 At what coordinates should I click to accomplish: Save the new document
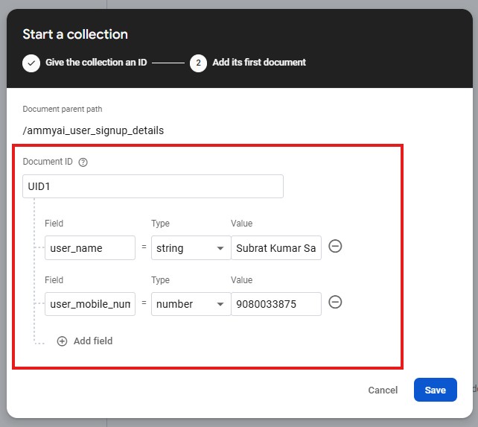click(x=435, y=390)
